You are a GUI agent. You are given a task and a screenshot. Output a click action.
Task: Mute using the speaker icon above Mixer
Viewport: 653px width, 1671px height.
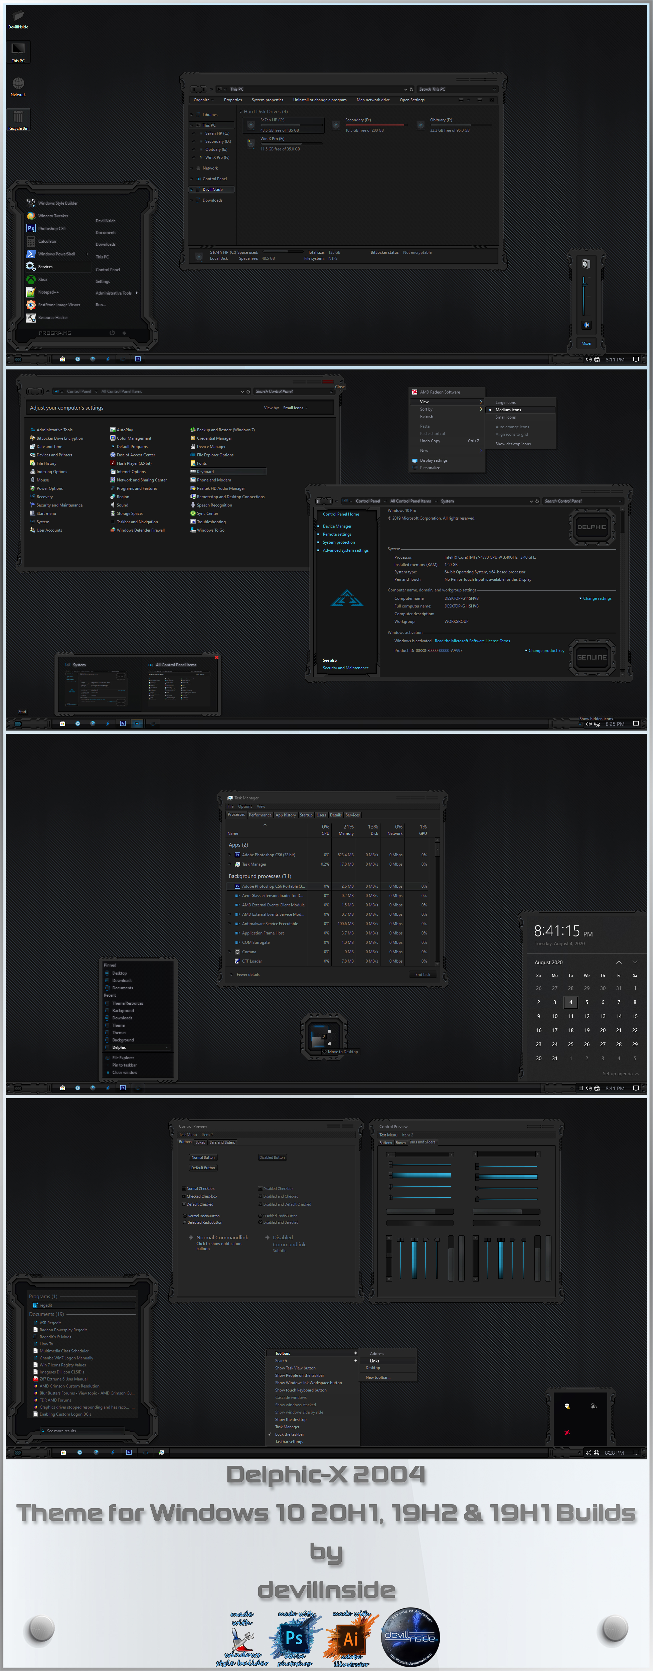[x=586, y=325]
